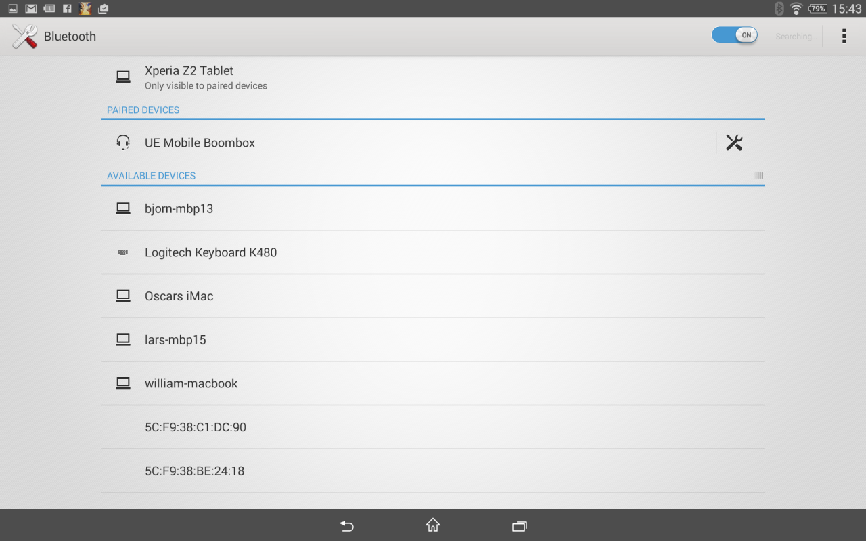Tap the Wi-Fi status icon
Screen dimensions: 866x541
796,9
